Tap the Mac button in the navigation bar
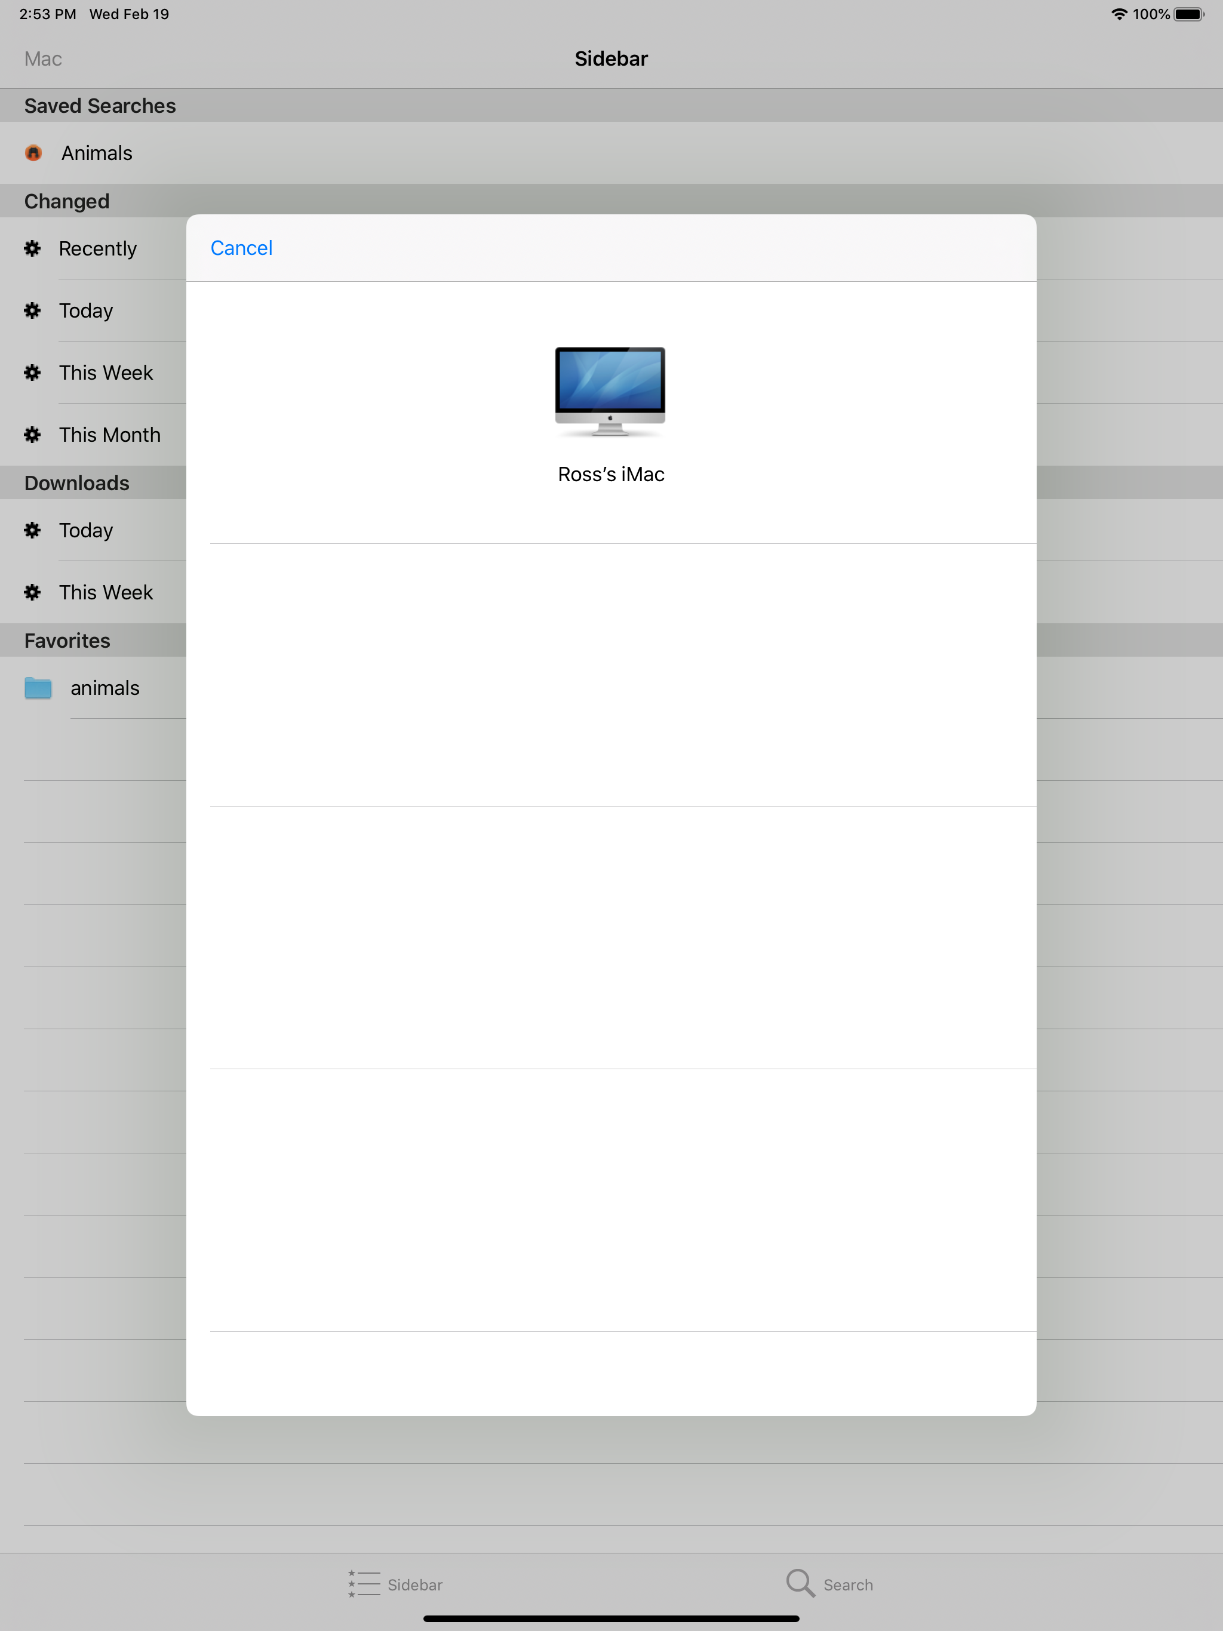Viewport: 1223px width, 1631px height. (43, 59)
